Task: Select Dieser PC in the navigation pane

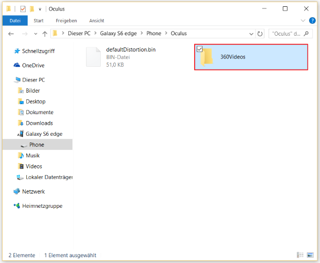Action: 29,80
